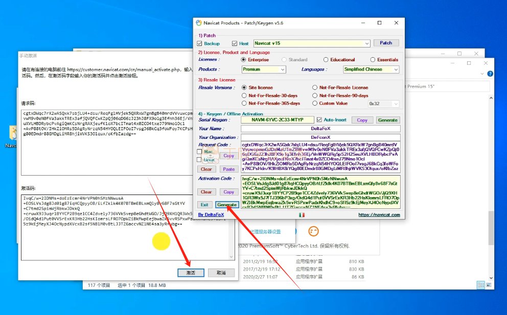Click the 取消 button in manual activation dialog
507x315 pixels.
pyautogui.click(x=221, y=273)
